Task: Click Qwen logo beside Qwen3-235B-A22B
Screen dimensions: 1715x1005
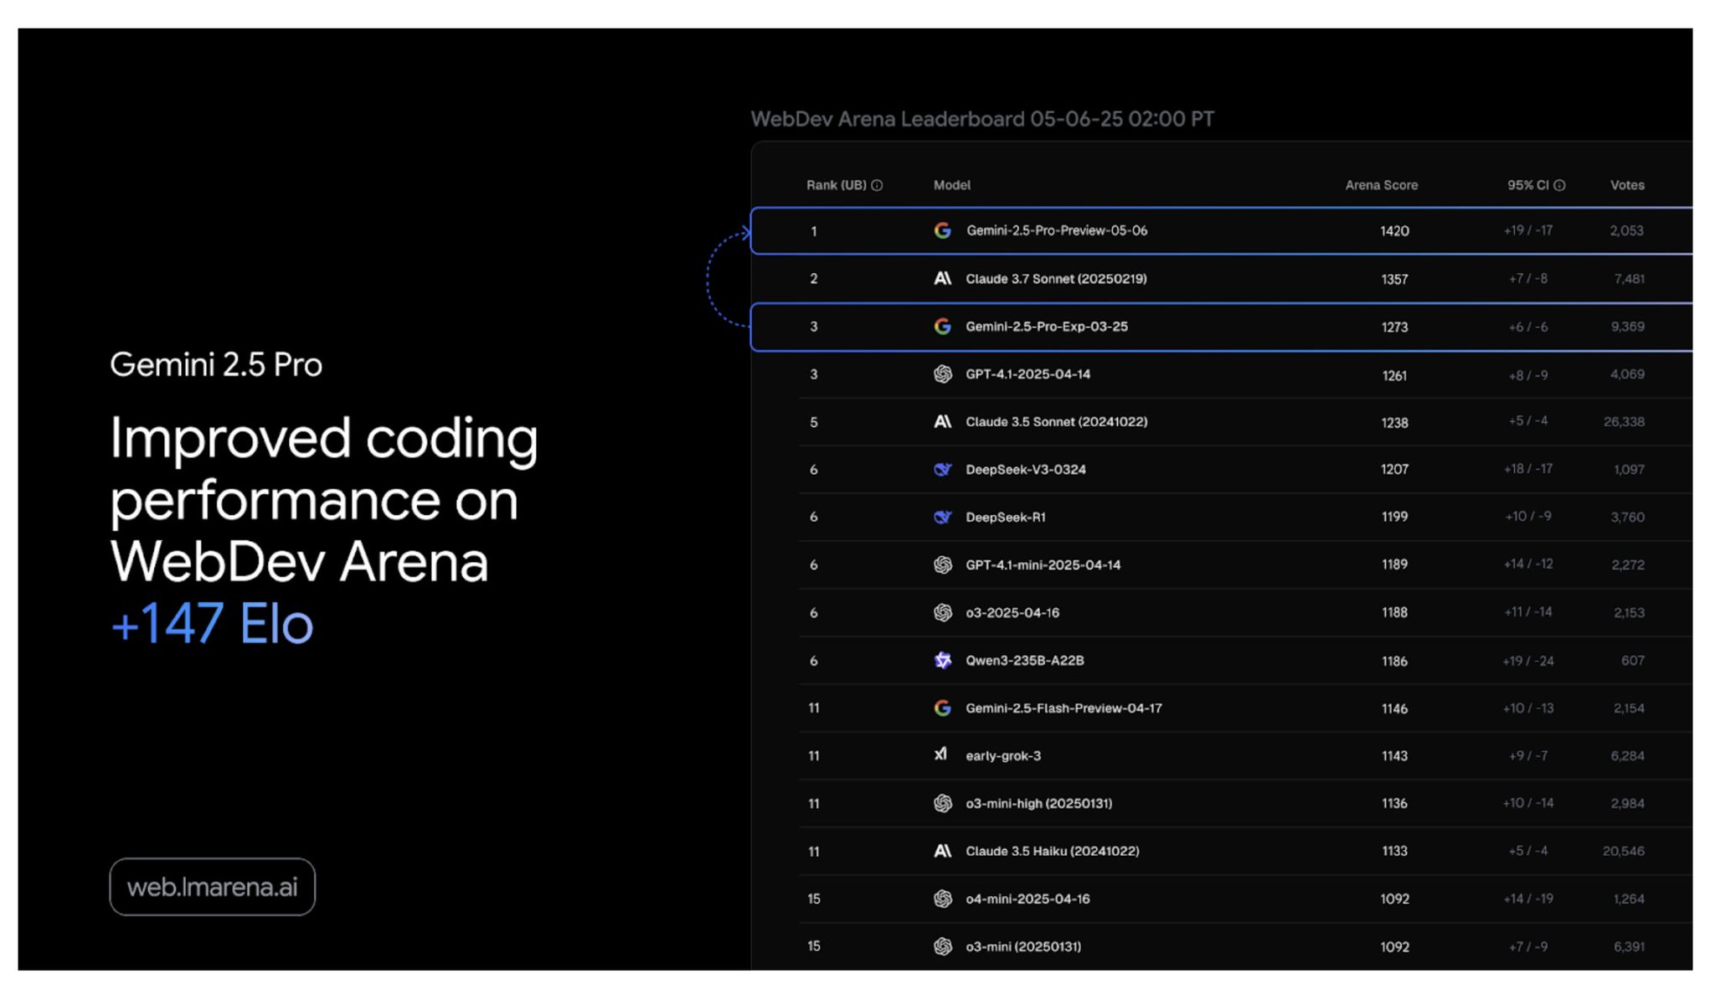Action: pos(942,660)
